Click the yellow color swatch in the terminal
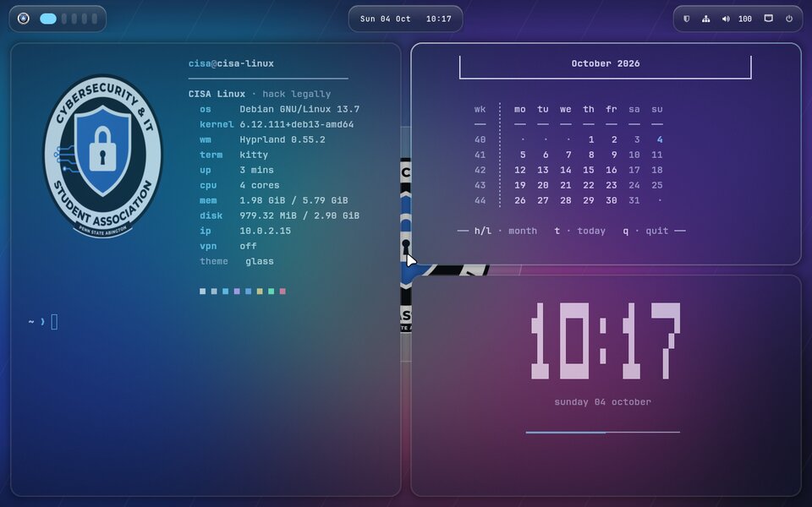The width and height of the screenshot is (812, 507). pyautogui.click(x=260, y=292)
